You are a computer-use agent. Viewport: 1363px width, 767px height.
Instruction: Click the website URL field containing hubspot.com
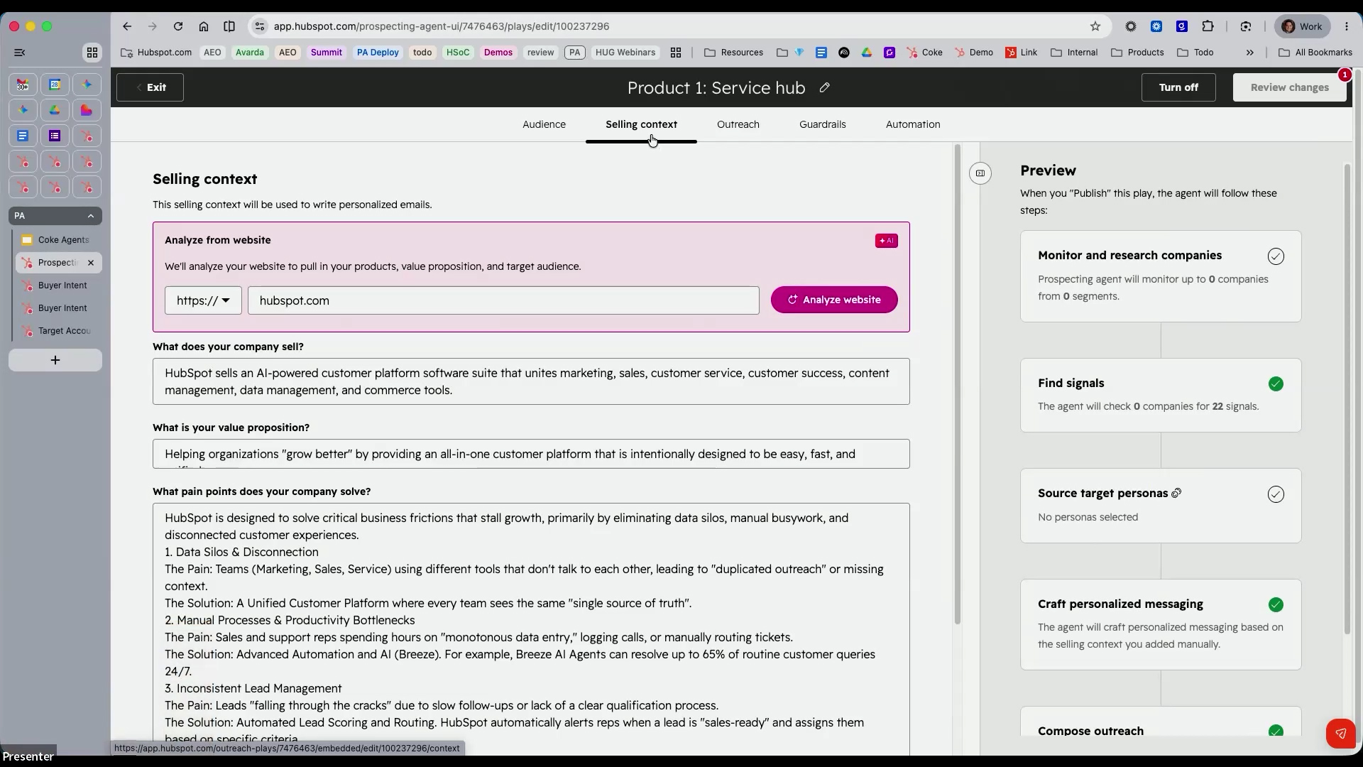(x=503, y=300)
